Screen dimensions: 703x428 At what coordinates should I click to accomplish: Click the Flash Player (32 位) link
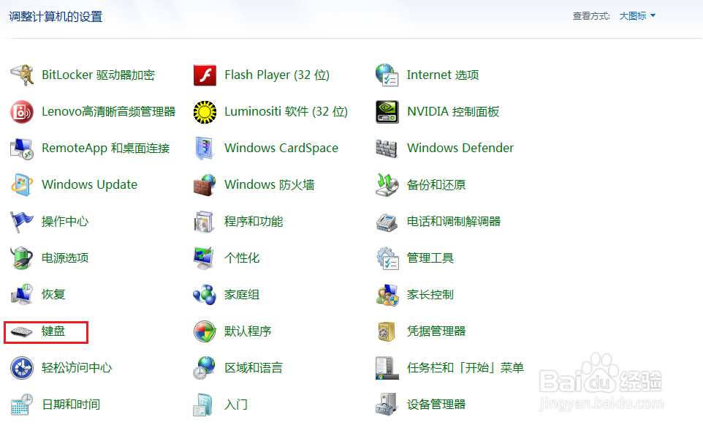point(277,75)
